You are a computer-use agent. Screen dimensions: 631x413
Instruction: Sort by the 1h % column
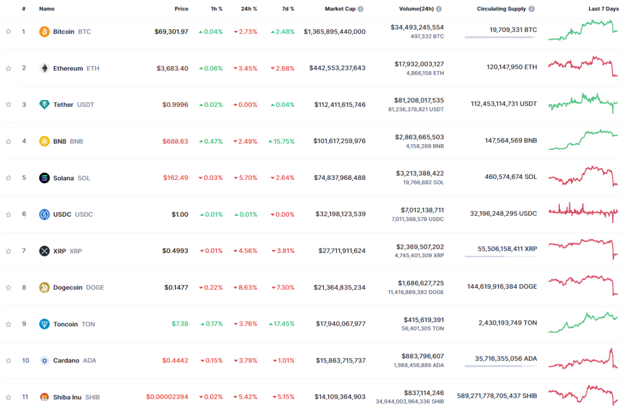tap(216, 9)
